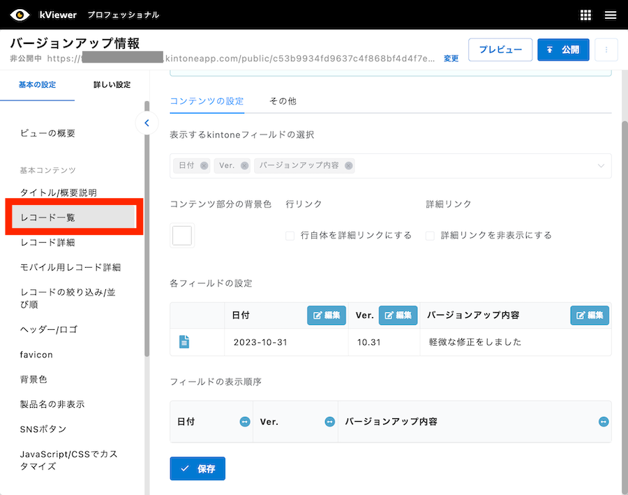Open the more options next to 公開
628x495 pixels.
pyautogui.click(x=606, y=49)
